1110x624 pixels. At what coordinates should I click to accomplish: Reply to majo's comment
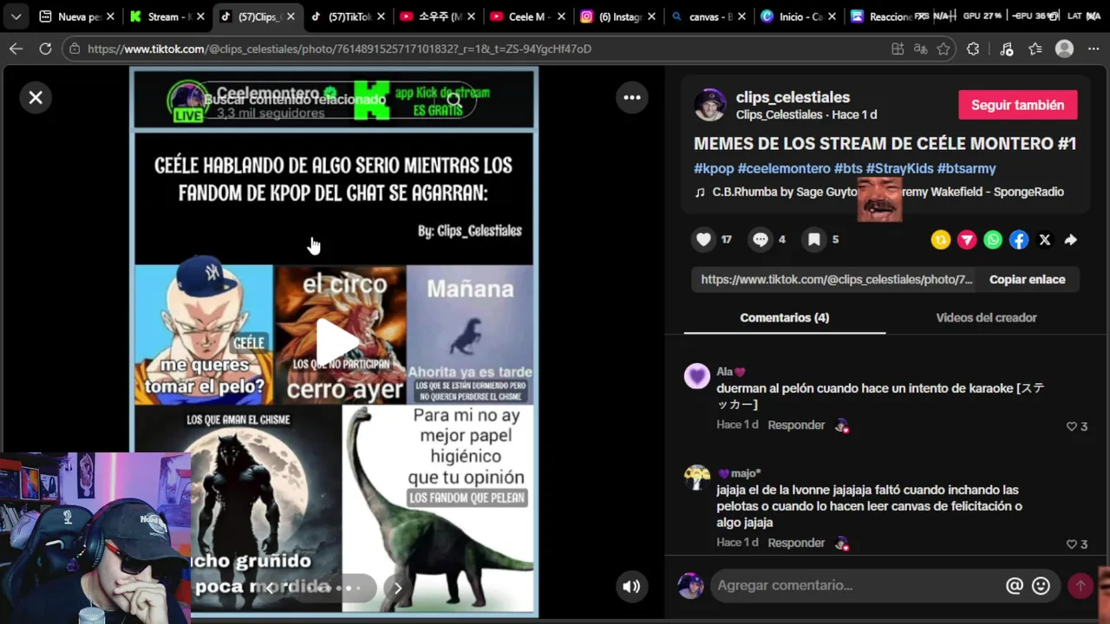click(796, 543)
